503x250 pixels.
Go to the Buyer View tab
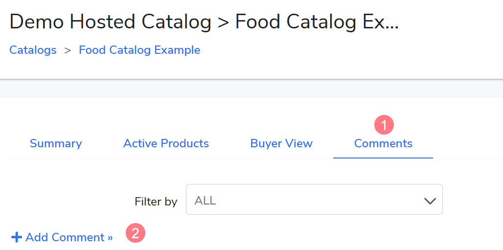point(281,143)
